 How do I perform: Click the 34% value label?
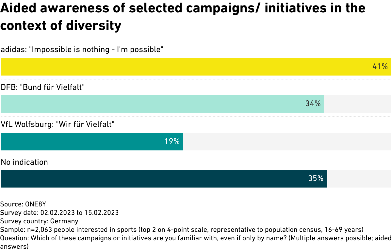[313, 104]
